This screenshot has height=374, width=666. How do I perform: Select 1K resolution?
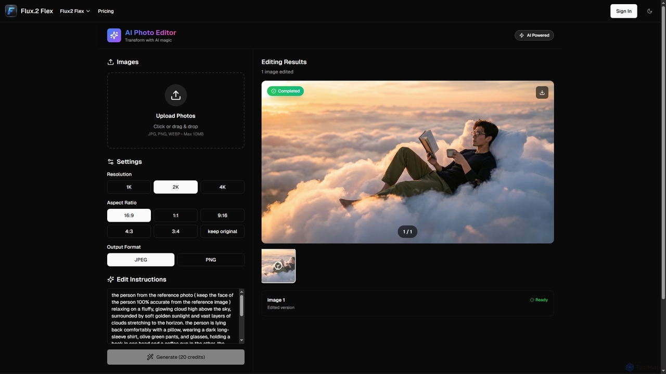129,187
